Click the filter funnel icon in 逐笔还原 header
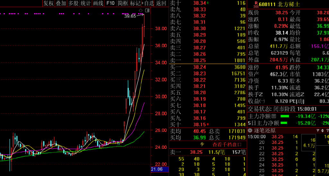The image size is (329, 176). 318,130
